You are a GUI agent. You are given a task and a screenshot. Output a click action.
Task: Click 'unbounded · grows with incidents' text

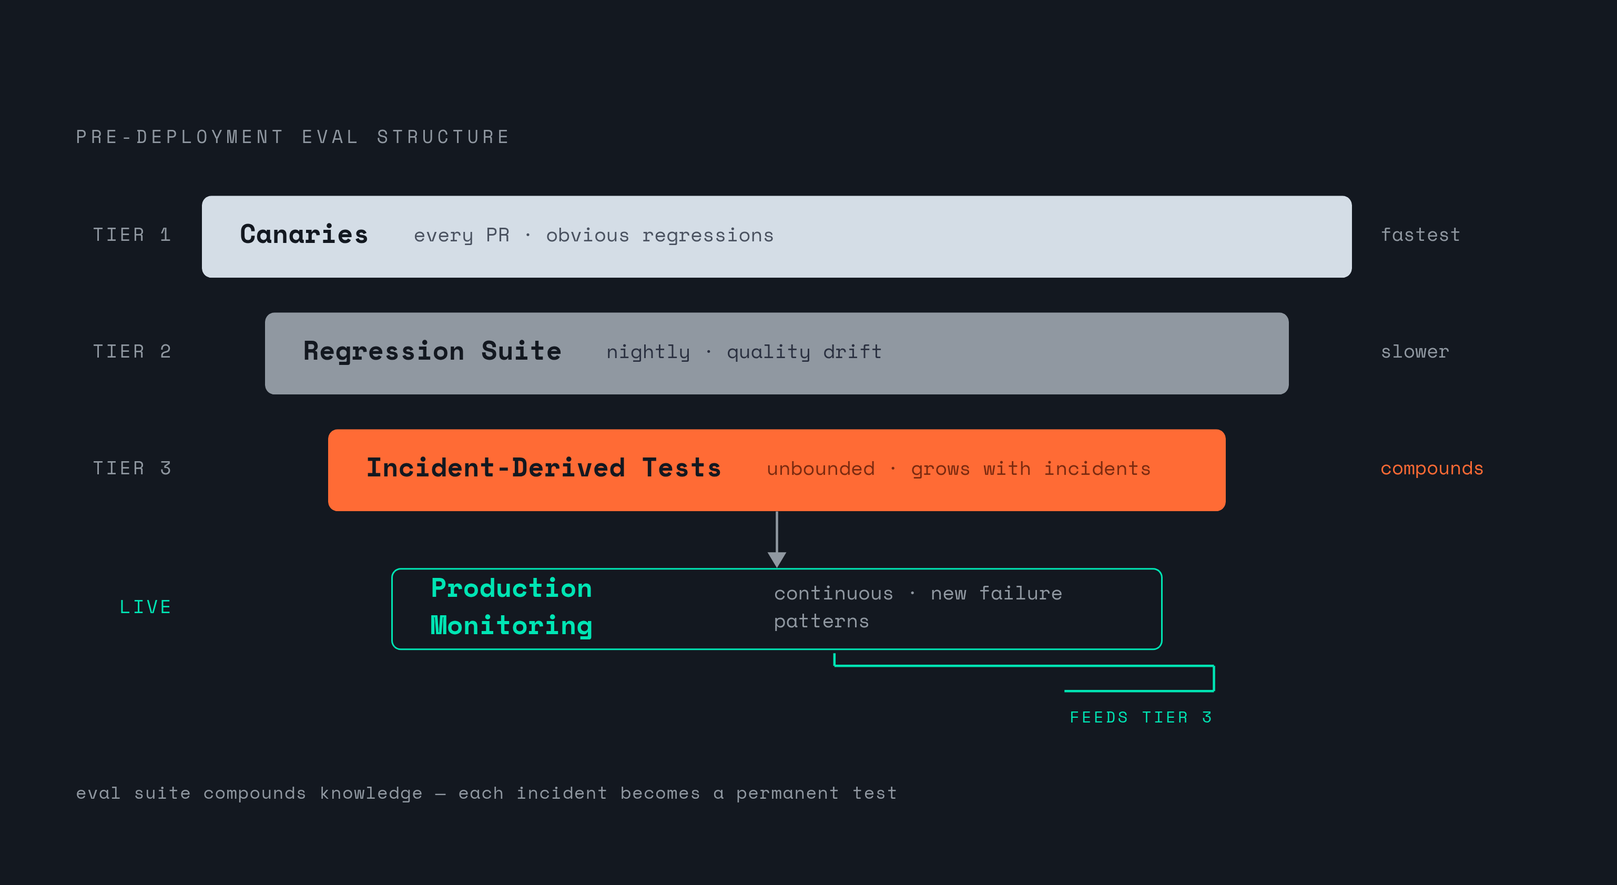point(959,469)
